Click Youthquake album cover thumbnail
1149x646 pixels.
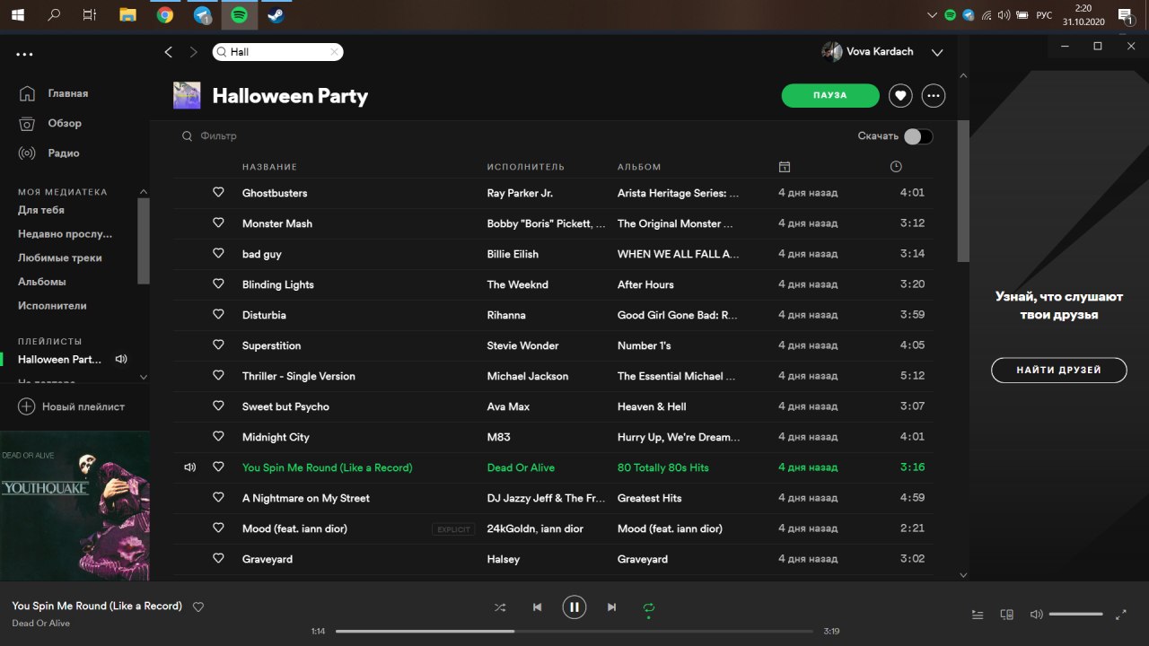tap(75, 505)
